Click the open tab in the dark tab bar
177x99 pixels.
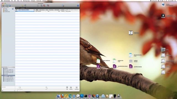(23, 8)
